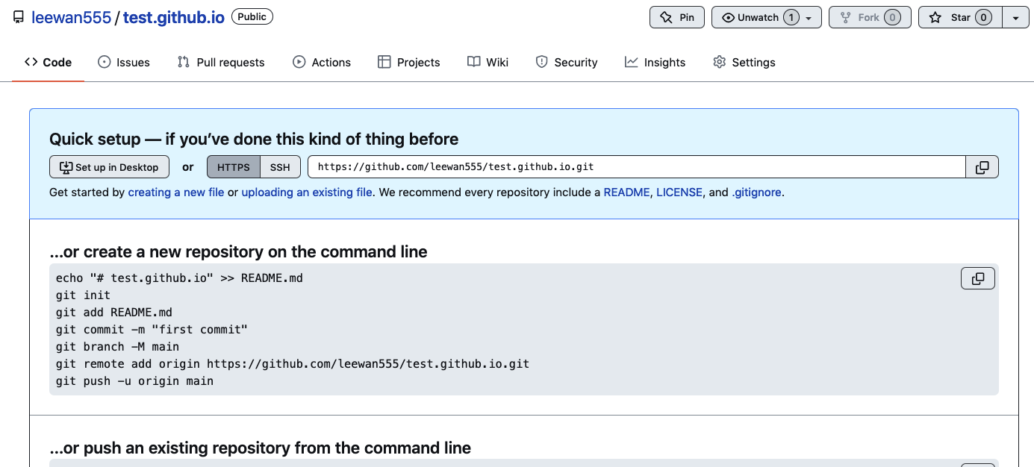1034x467 pixels.
Task: Open the README link
Action: [627, 192]
